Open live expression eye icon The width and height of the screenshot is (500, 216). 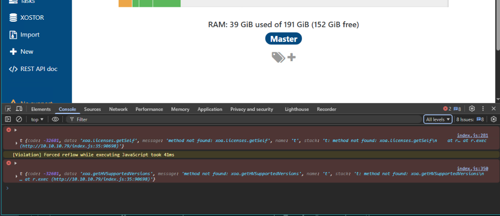(55, 119)
